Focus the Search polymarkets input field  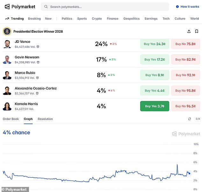tap(105, 7)
